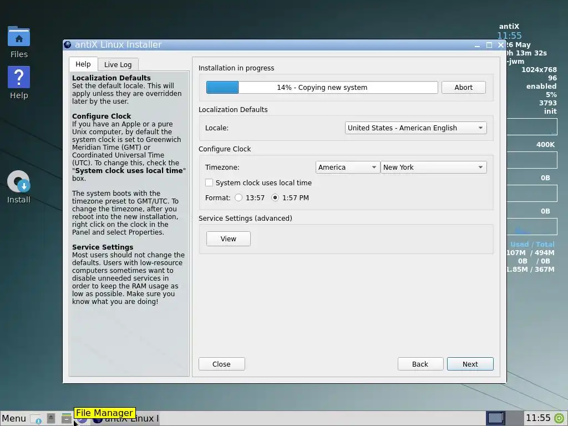Open the File Manager taskbar icon
This screenshot has width=568, height=426.
pos(67,418)
